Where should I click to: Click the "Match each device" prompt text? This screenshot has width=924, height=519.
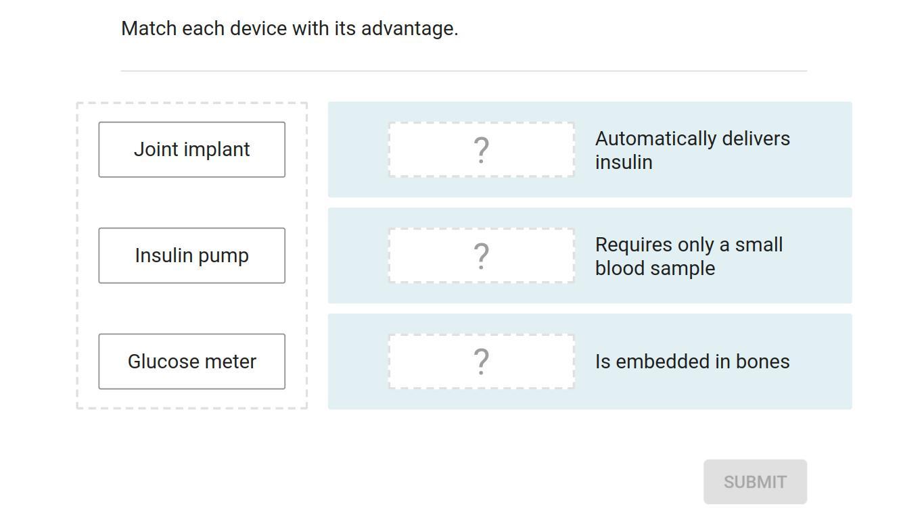point(290,28)
